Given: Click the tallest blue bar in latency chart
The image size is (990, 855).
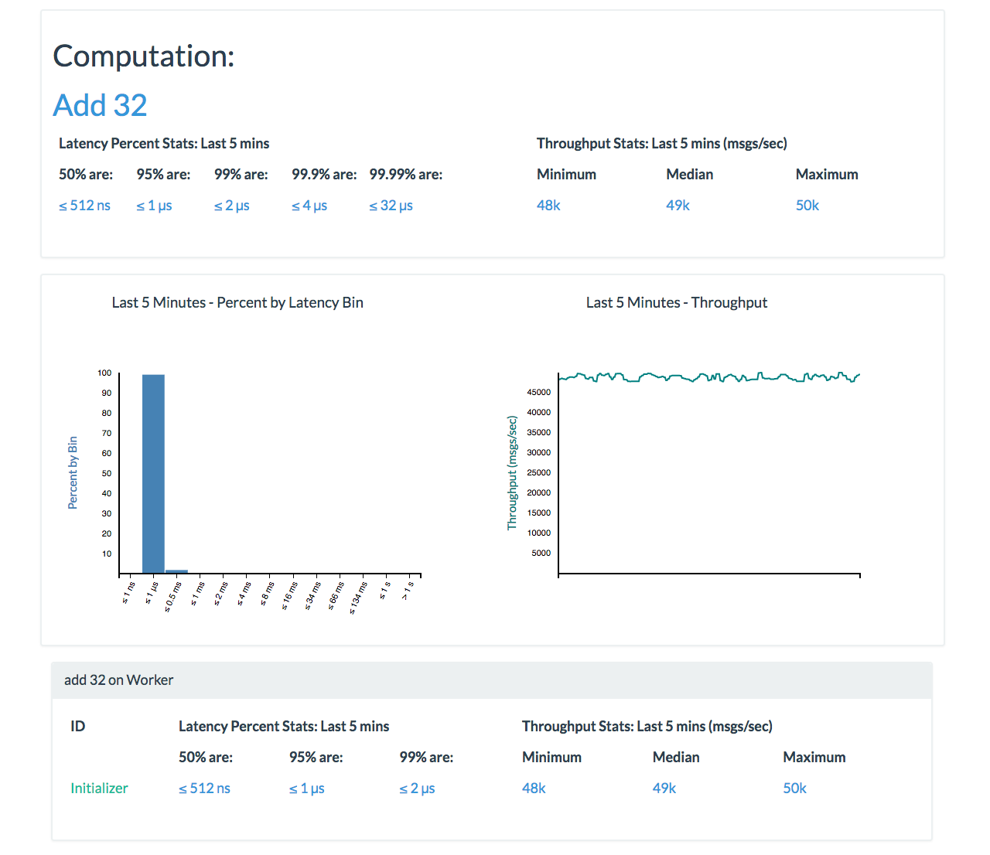Looking at the screenshot, I should 153,472.
